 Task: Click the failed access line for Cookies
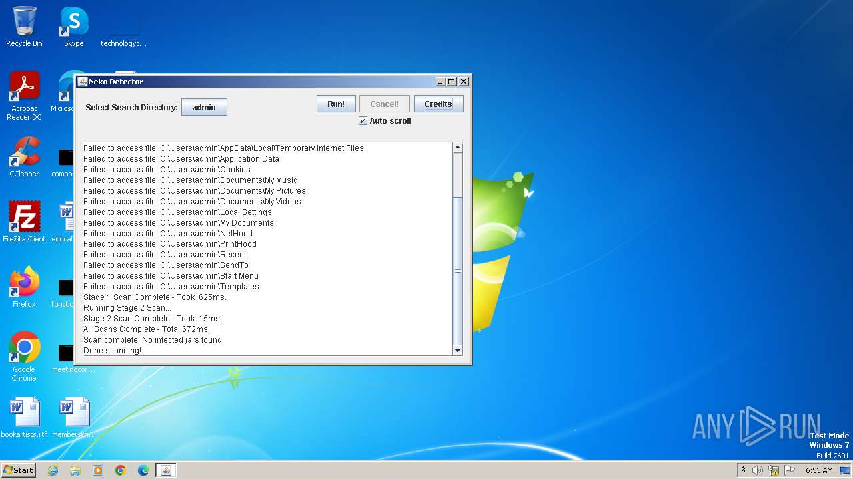[167, 170]
